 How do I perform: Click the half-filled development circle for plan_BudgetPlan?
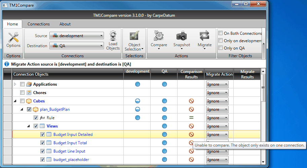(x=138, y=109)
